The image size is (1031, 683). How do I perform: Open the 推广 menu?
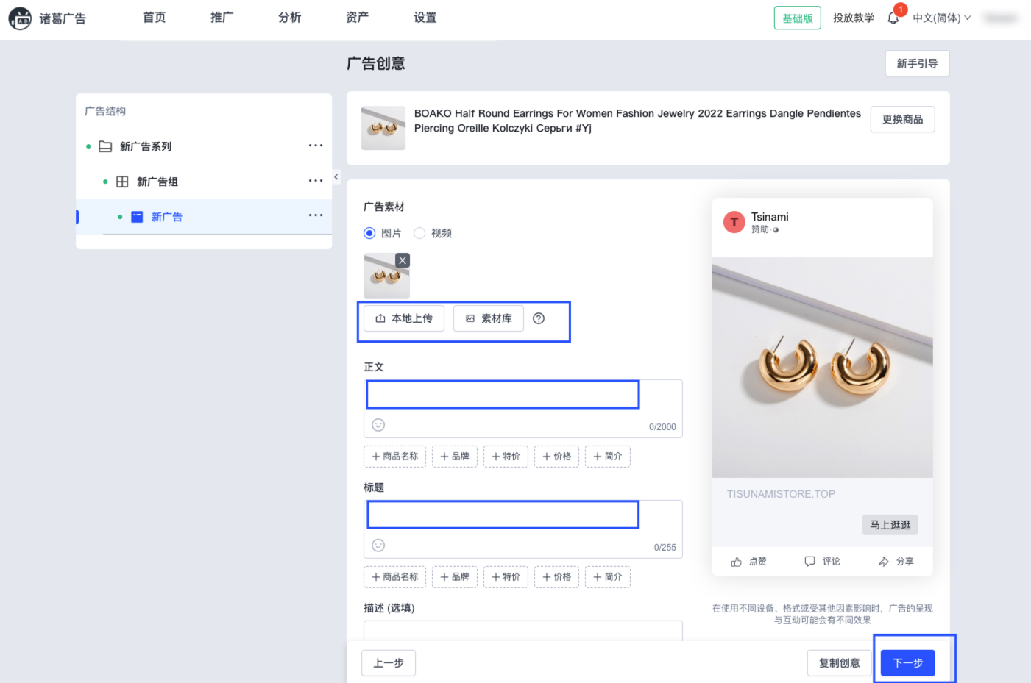click(222, 18)
